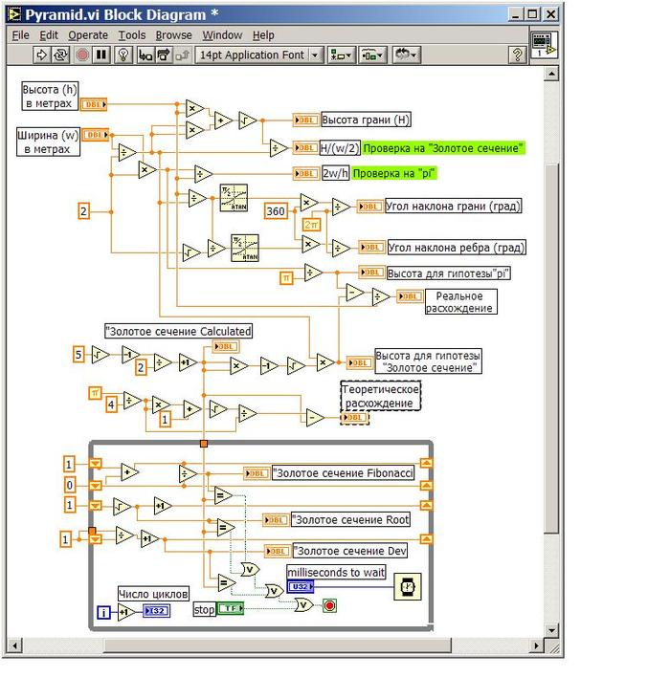Click the vertical scrollbar up arrow
670x699 pixels.
click(551, 74)
